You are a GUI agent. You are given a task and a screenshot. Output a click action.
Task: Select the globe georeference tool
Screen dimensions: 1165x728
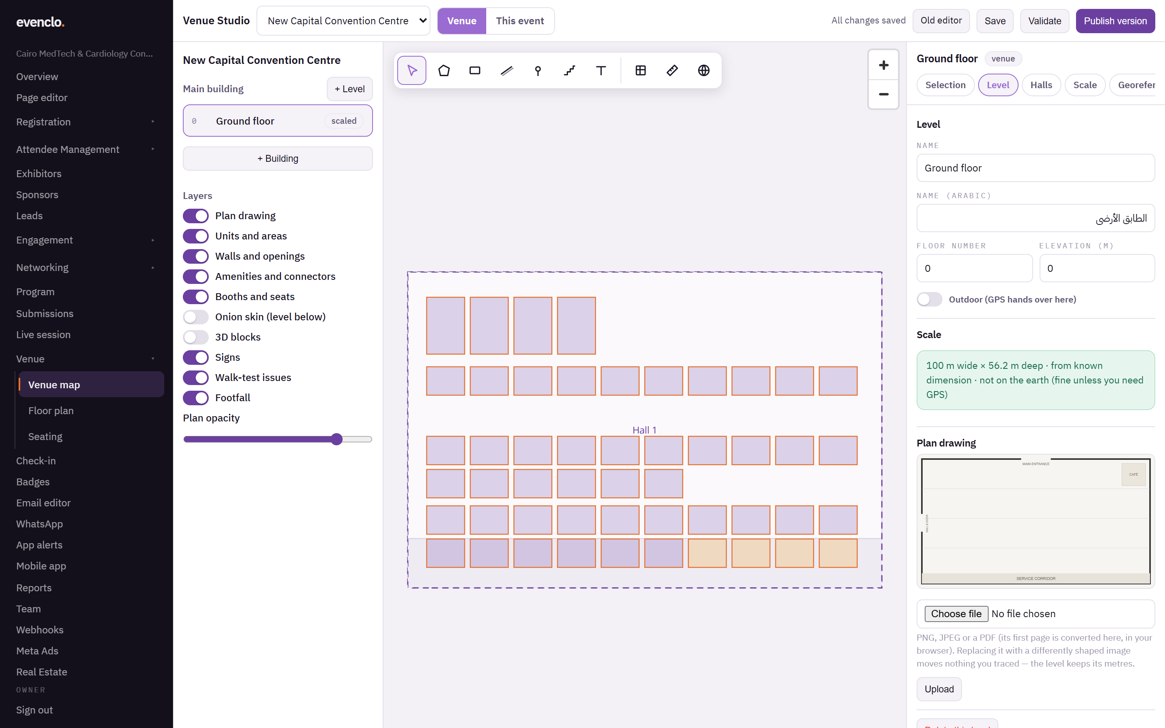tap(704, 70)
